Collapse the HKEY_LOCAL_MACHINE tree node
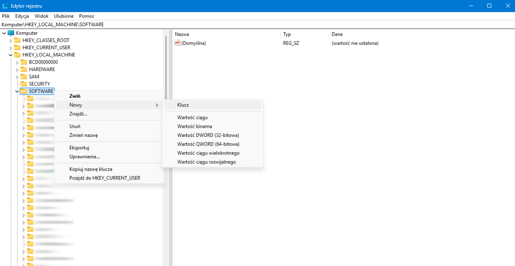Screen dimensions: 515x266 (11, 55)
